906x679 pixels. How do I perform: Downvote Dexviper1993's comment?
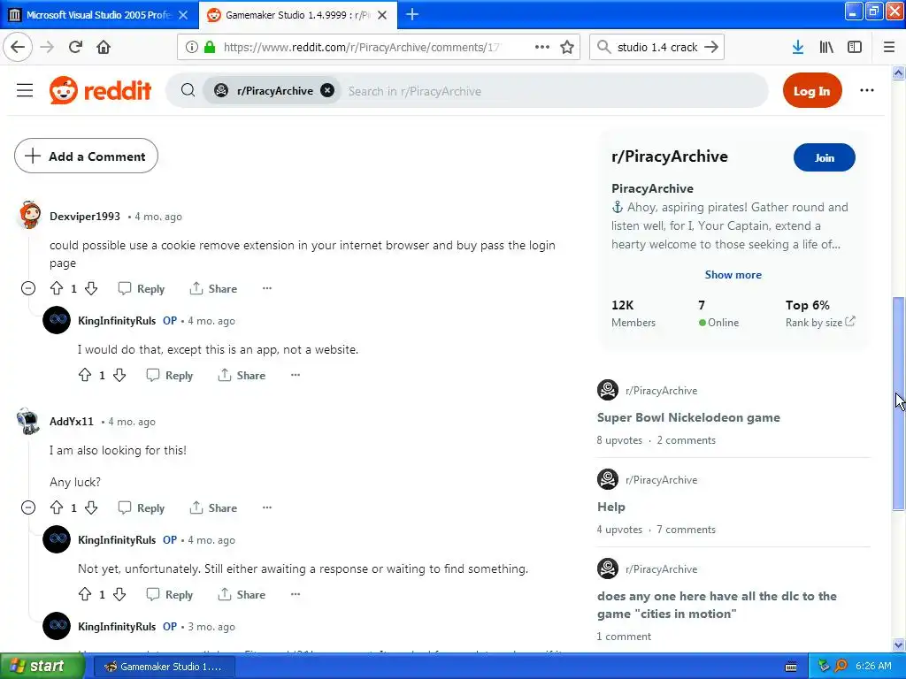coord(91,288)
